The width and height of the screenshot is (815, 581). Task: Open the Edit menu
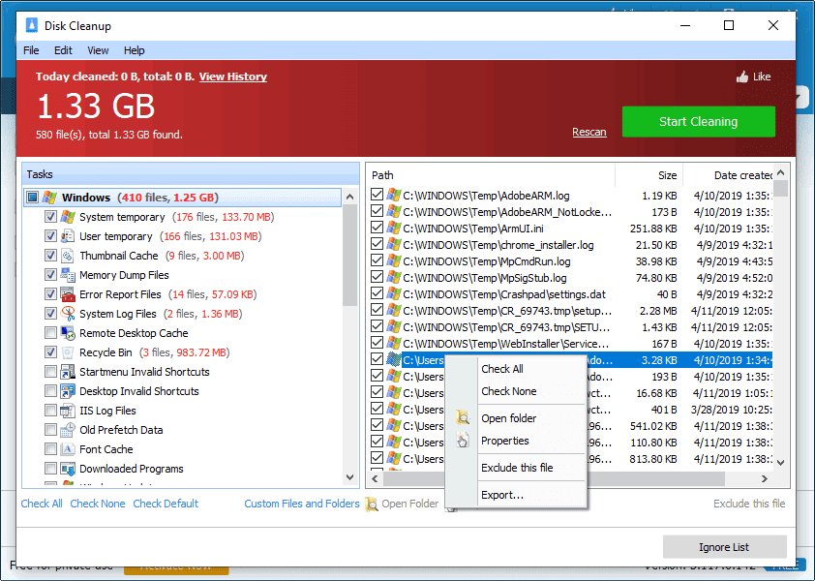tap(63, 50)
